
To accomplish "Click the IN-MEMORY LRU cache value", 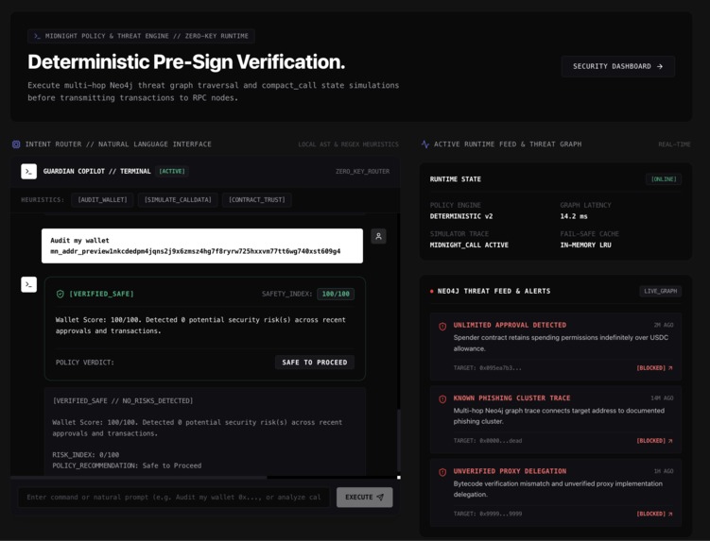I will click(x=585, y=245).
